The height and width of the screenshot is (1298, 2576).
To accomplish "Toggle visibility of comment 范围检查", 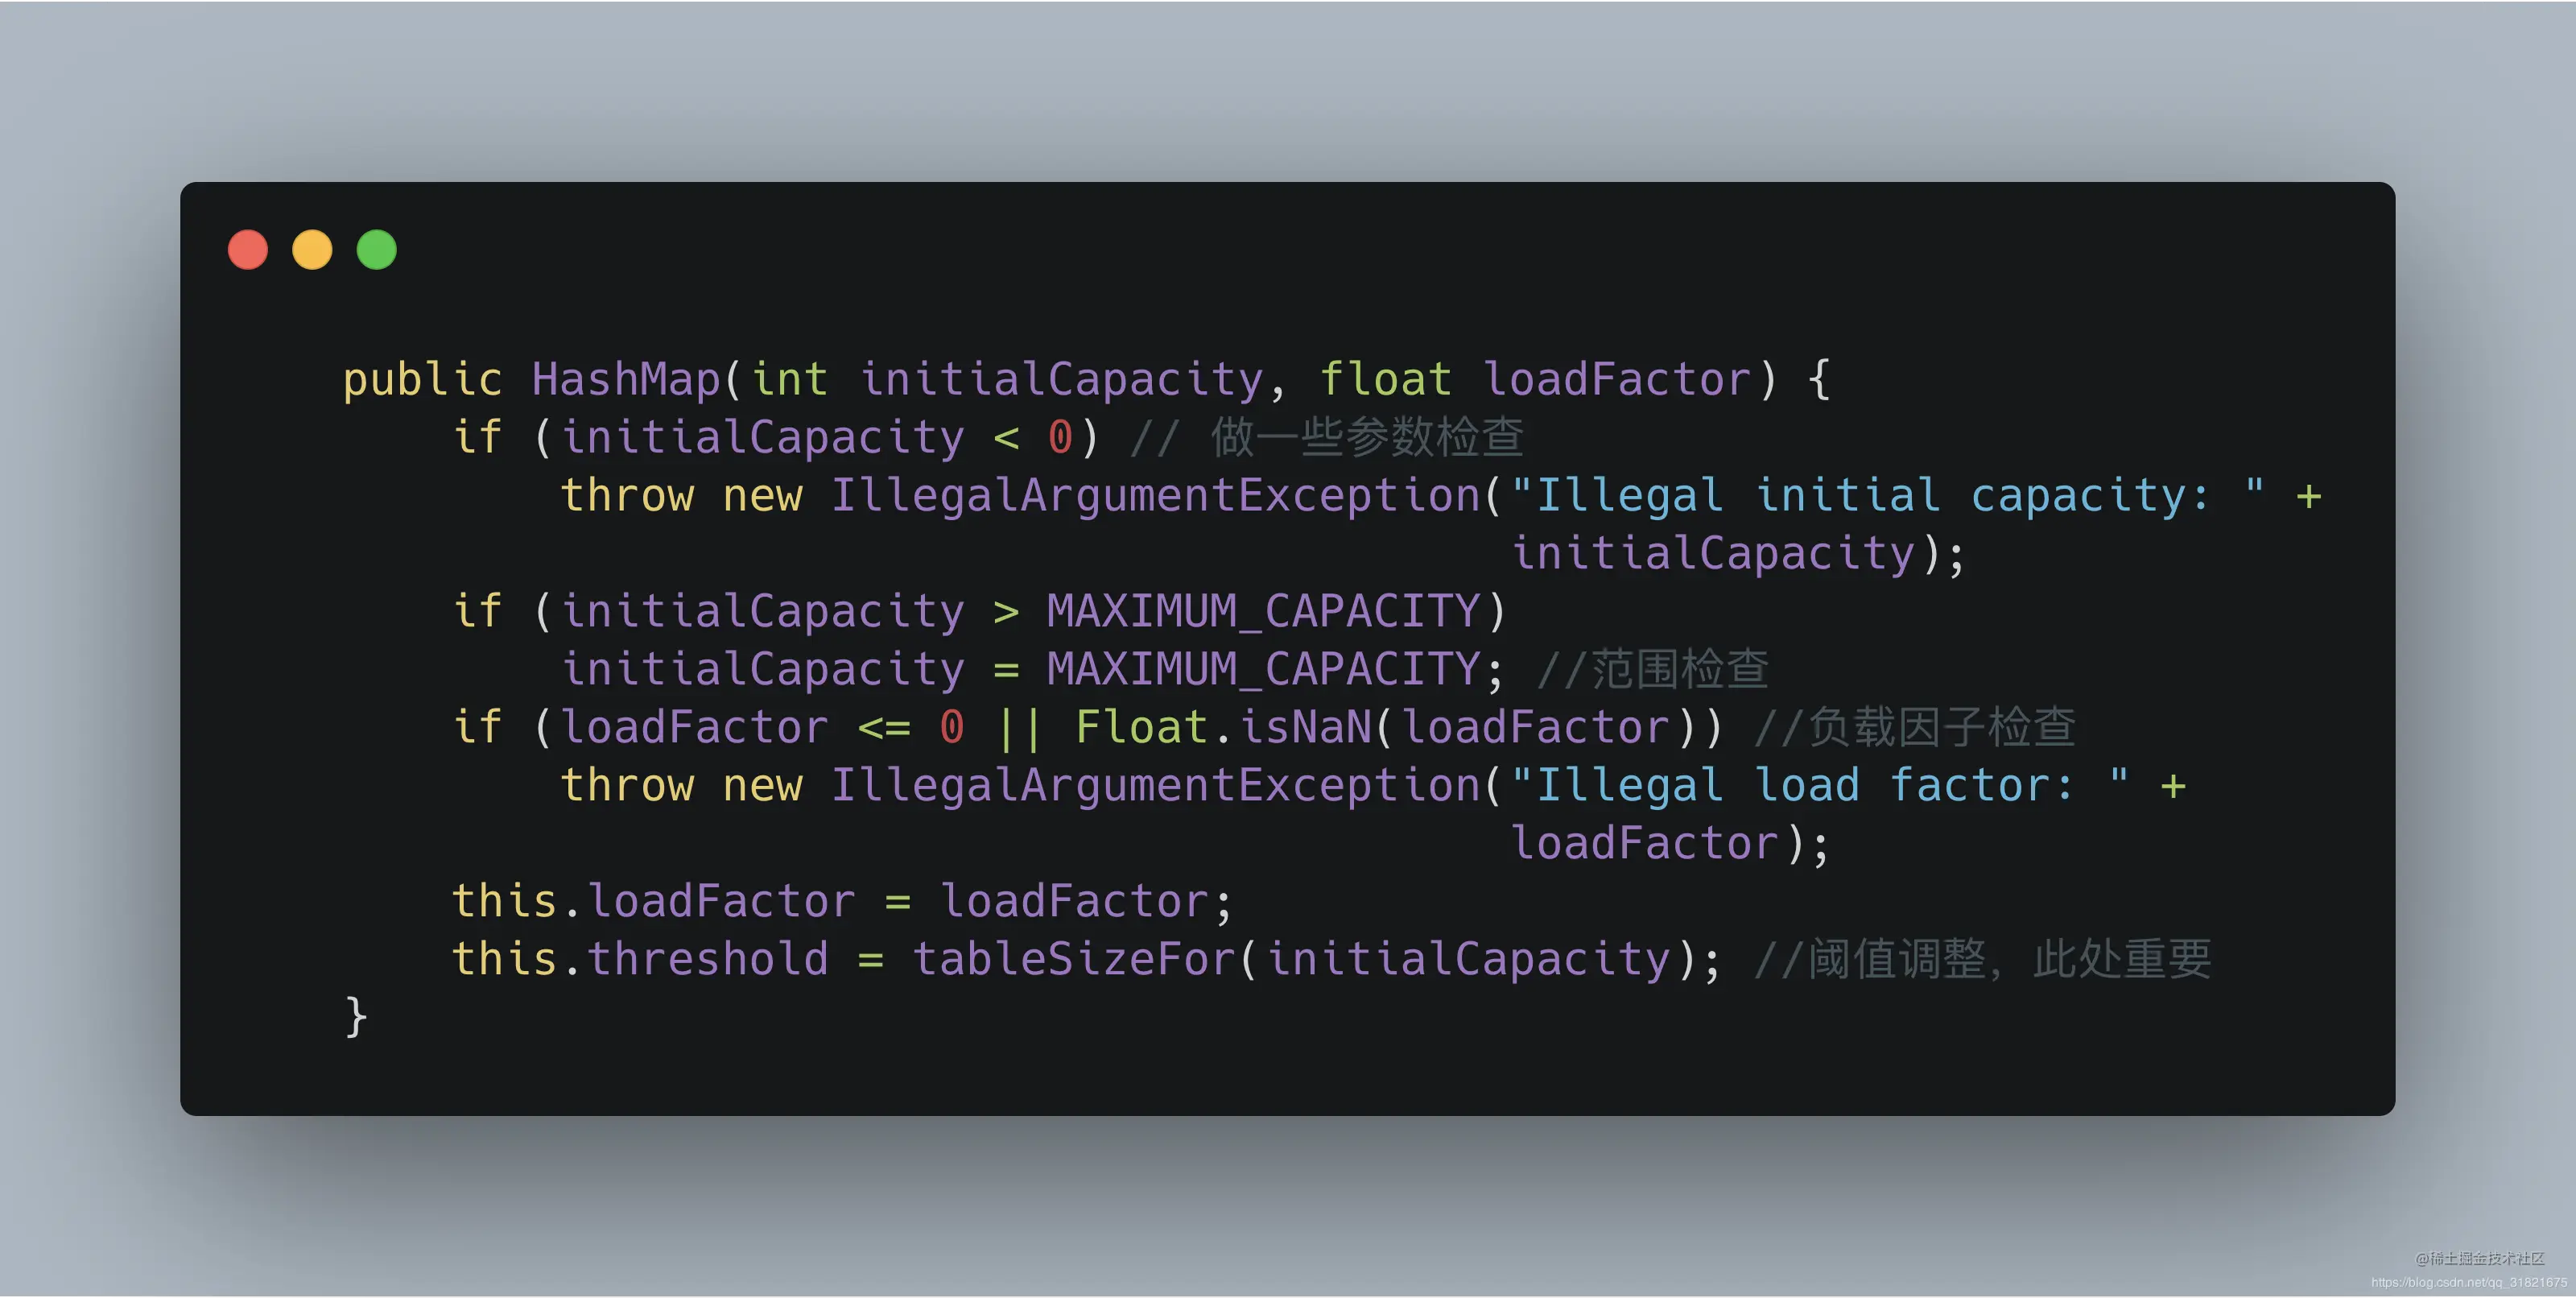I will coord(1654,671).
